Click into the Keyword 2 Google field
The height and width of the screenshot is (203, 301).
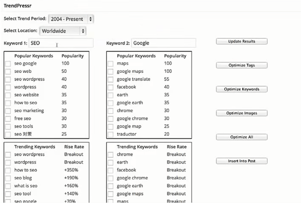coord(163,43)
